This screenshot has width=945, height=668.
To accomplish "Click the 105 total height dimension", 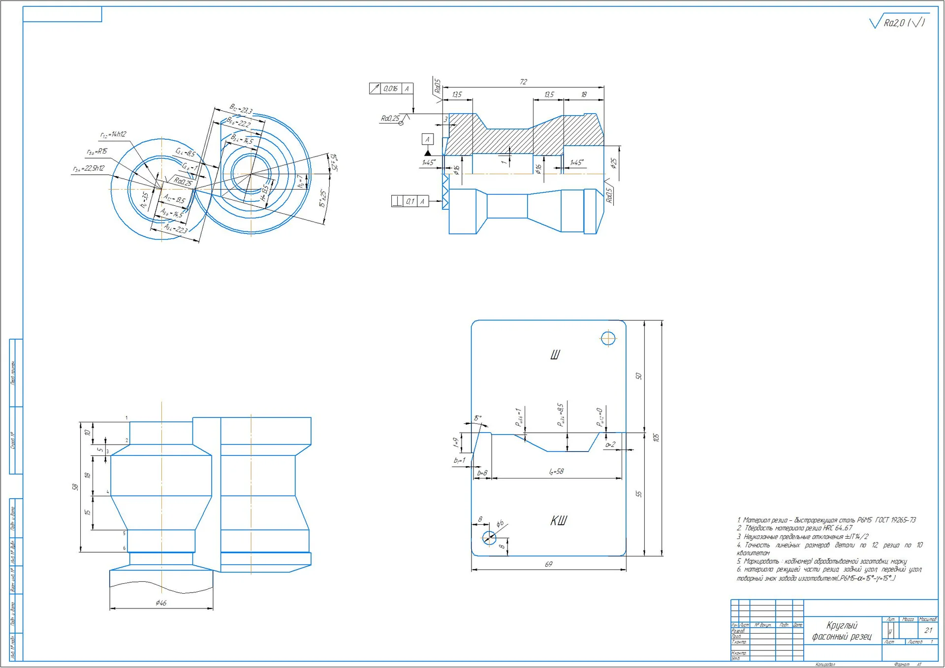I will [656, 438].
